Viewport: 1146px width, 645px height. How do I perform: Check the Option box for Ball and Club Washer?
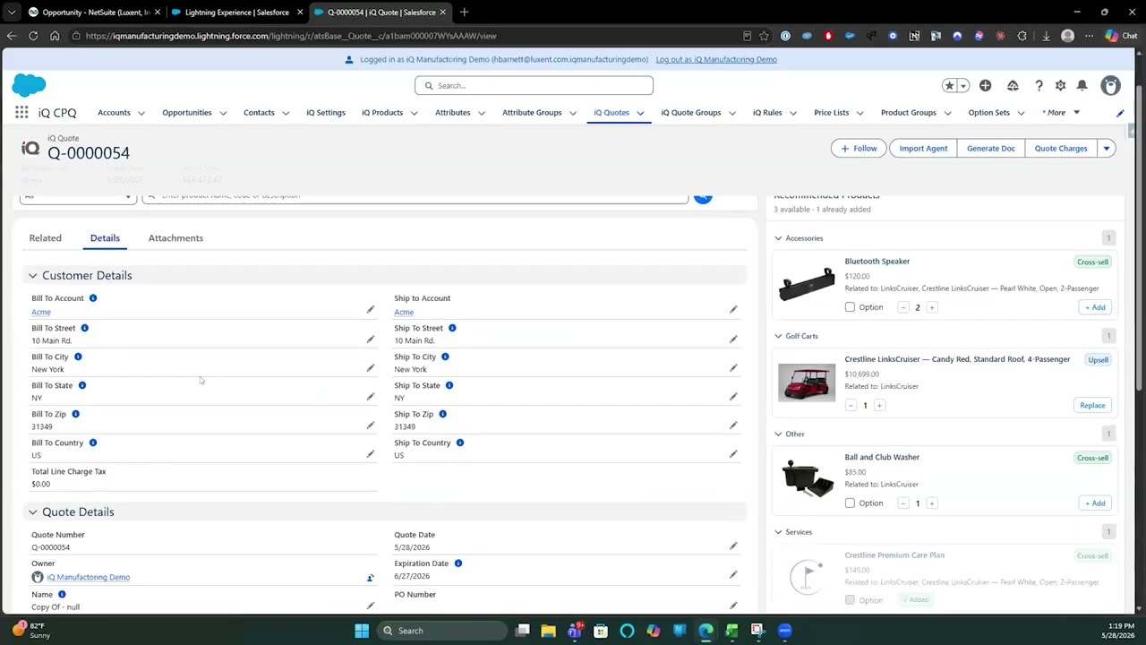850,503
